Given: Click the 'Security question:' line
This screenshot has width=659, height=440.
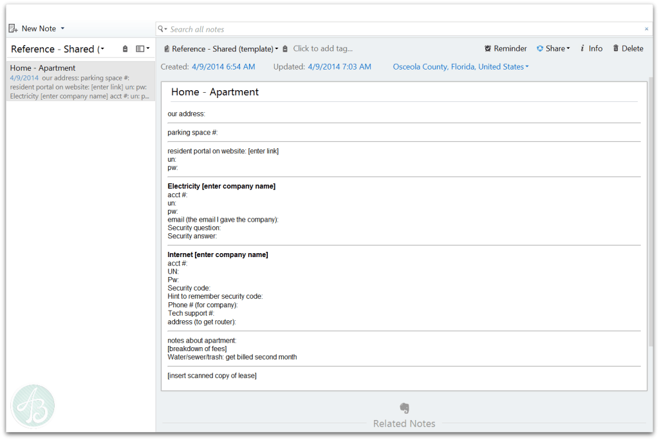Looking at the screenshot, I should [x=194, y=228].
